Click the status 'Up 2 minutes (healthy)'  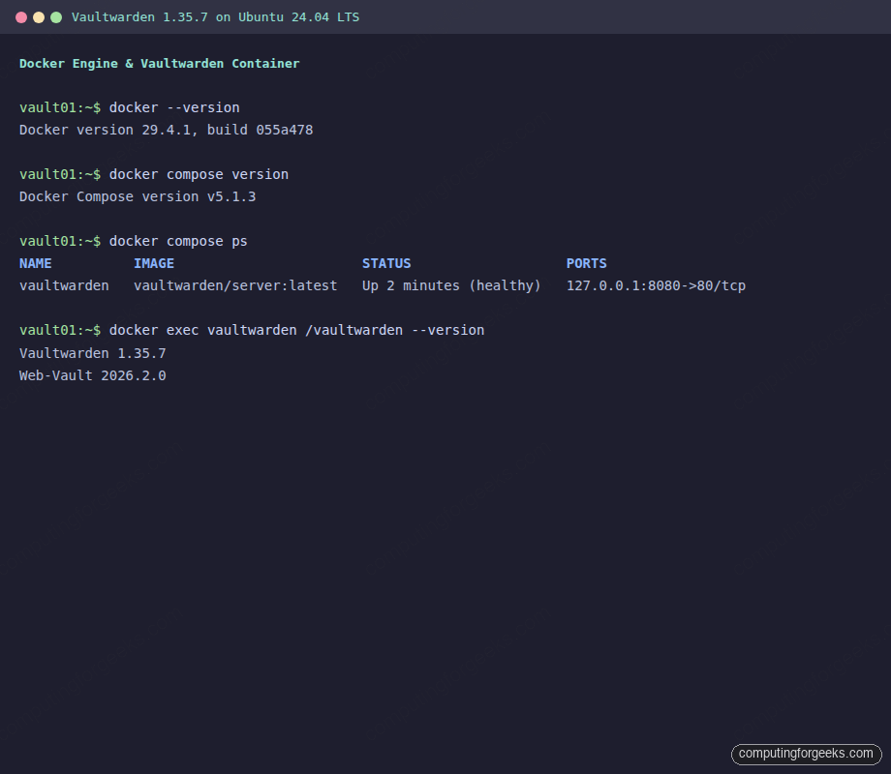click(x=451, y=285)
